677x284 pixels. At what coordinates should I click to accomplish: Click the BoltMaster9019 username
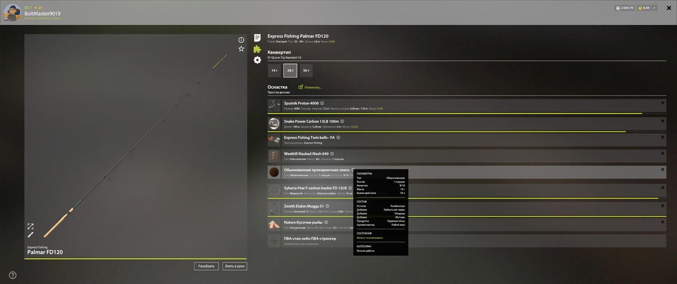(x=42, y=13)
